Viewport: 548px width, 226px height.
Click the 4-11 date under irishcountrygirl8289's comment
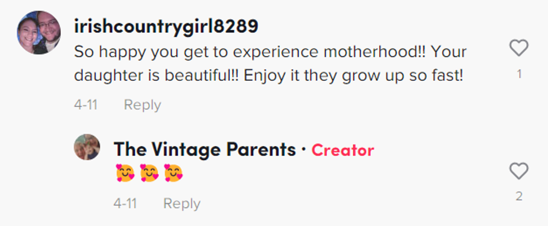(86, 105)
